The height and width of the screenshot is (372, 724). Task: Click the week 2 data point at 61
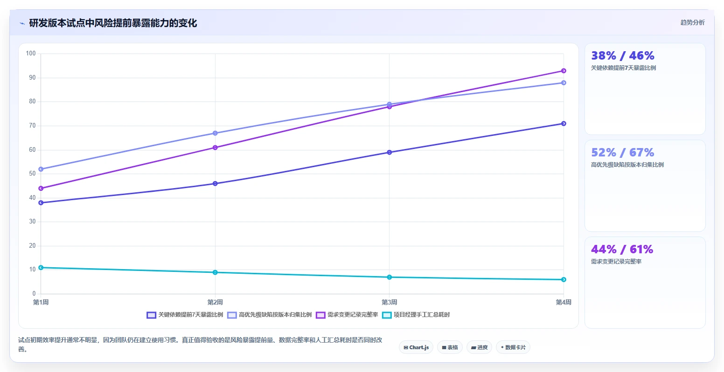pyautogui.click(x=215, y=148)
